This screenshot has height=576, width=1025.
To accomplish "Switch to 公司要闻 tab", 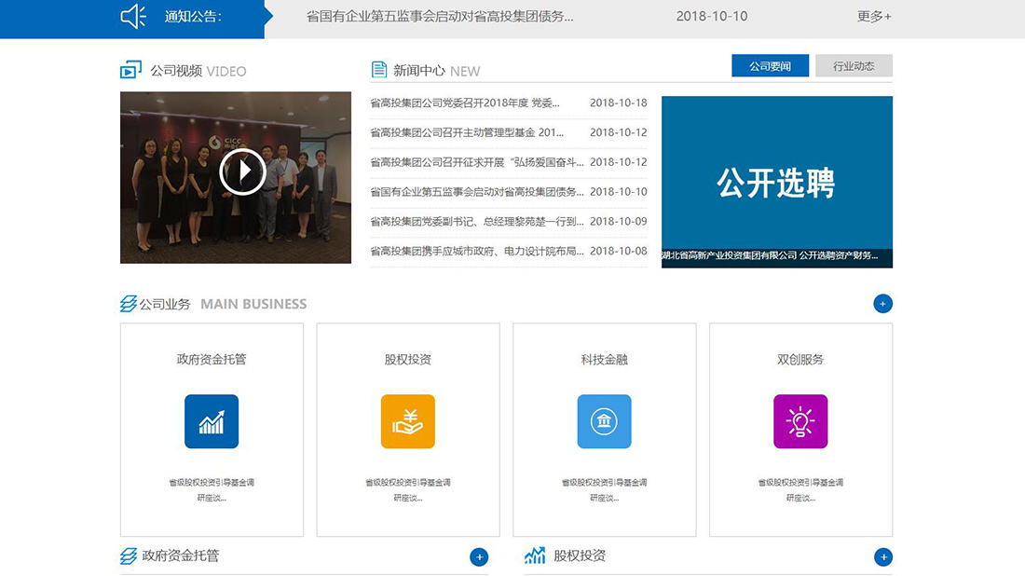I will tap(770, 65).
